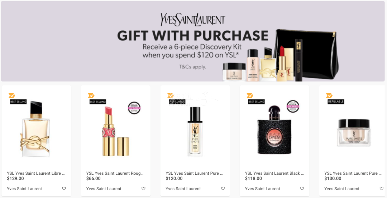
Task: Click heart icon on Black Opium card
Action: click(x=302, y=189)
